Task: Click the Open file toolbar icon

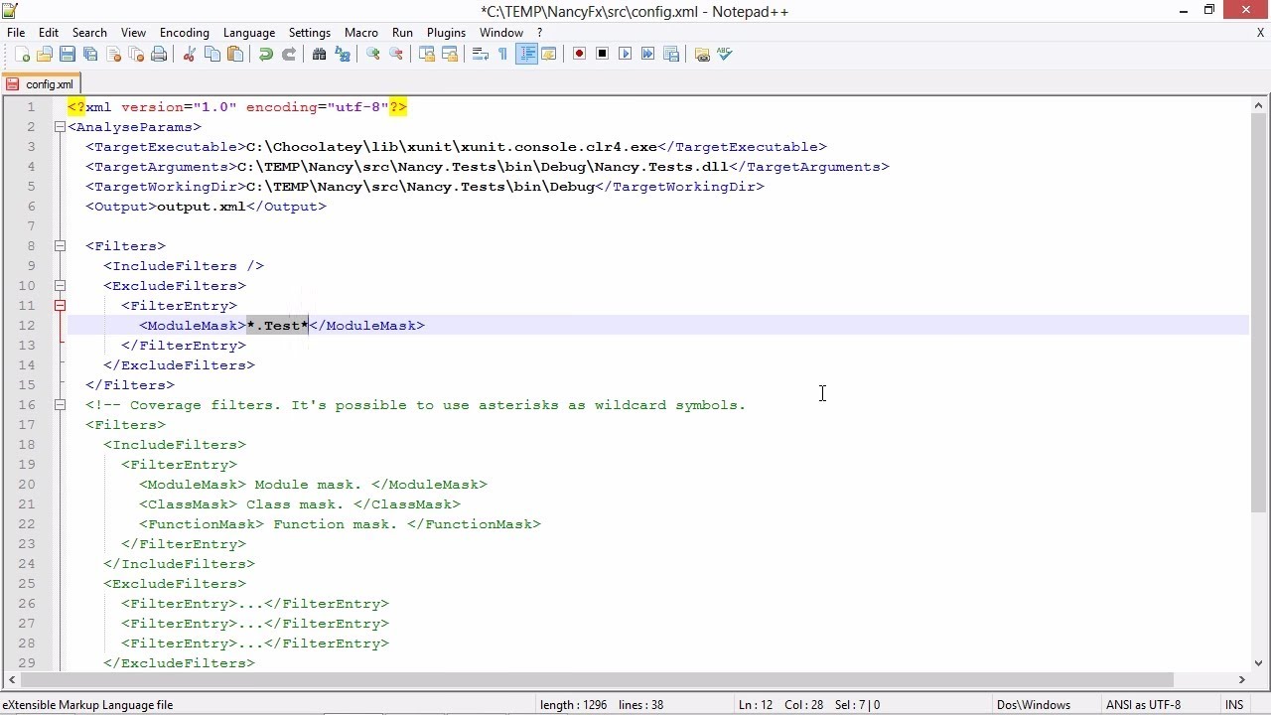Action: [x=45, y=55]
